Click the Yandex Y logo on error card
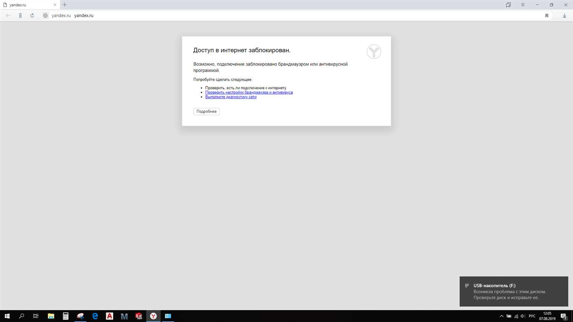 click(x=374, y=52)
